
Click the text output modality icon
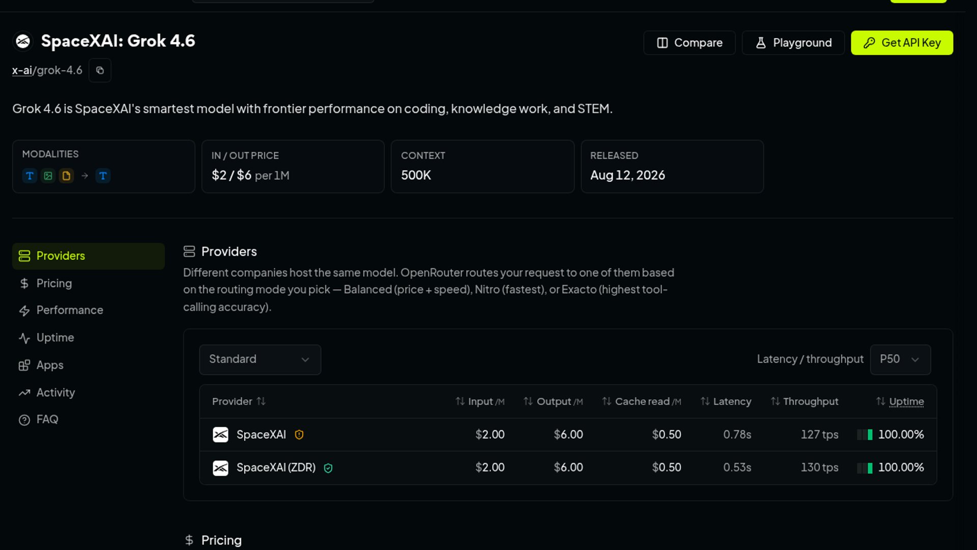[103, 176]
